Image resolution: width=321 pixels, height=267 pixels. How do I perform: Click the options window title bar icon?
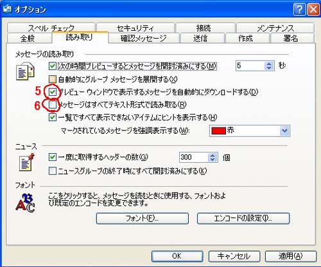coord(7,9)
